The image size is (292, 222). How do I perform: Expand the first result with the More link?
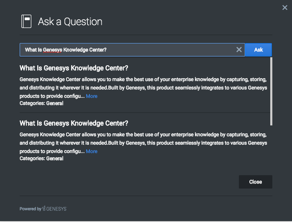coord(92,96)
